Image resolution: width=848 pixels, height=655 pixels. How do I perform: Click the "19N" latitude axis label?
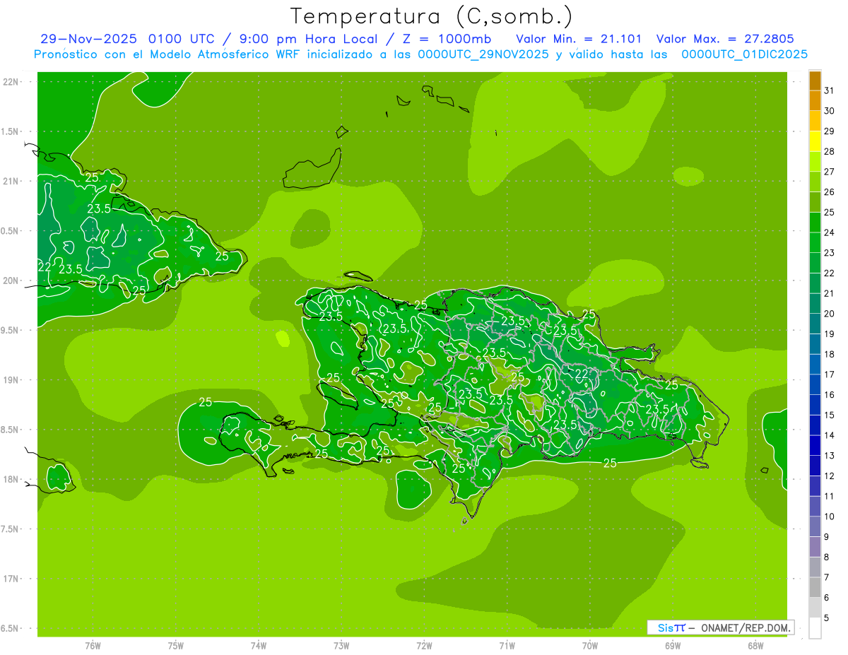[x=11, y=380]
